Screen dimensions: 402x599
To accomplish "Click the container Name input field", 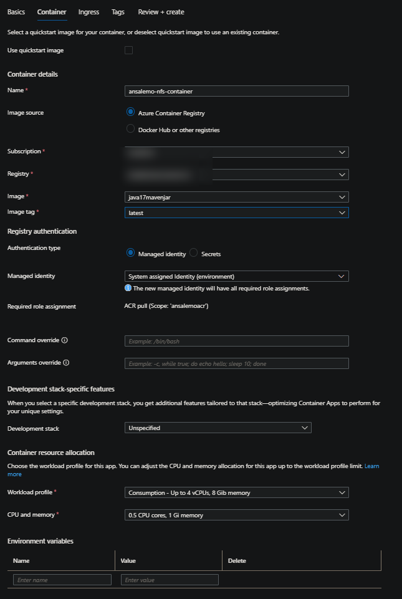I will click(x=236, y=91).
